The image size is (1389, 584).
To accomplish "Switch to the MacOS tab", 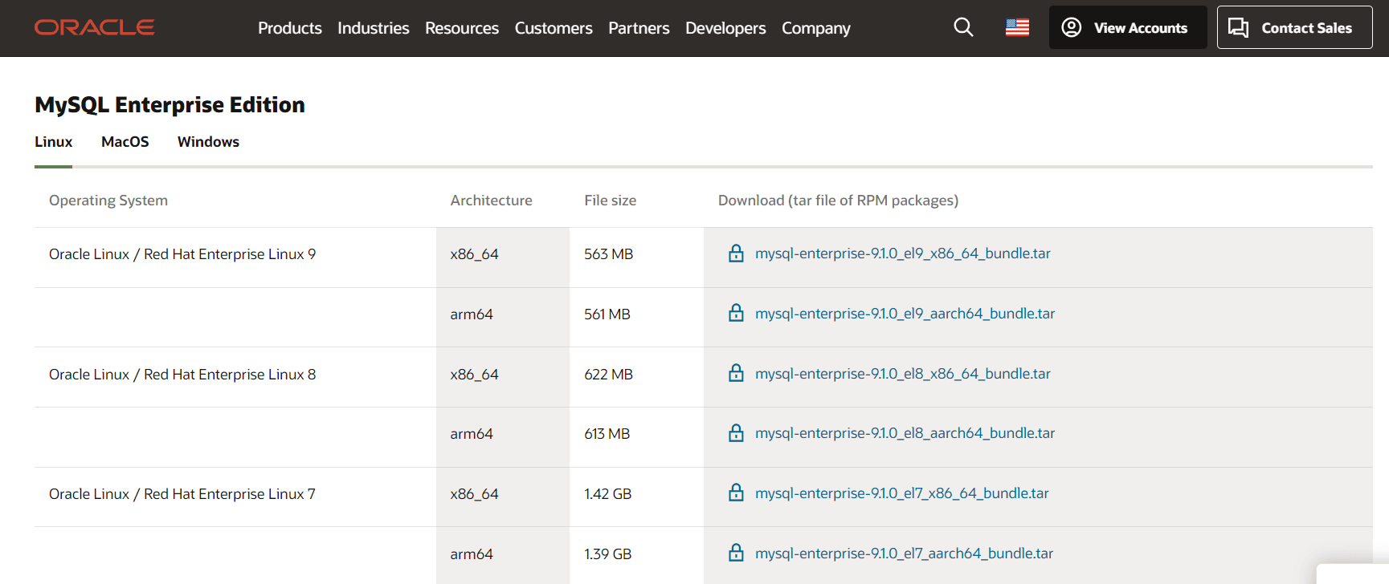I will pyautogui.click(x=125, y=142).
